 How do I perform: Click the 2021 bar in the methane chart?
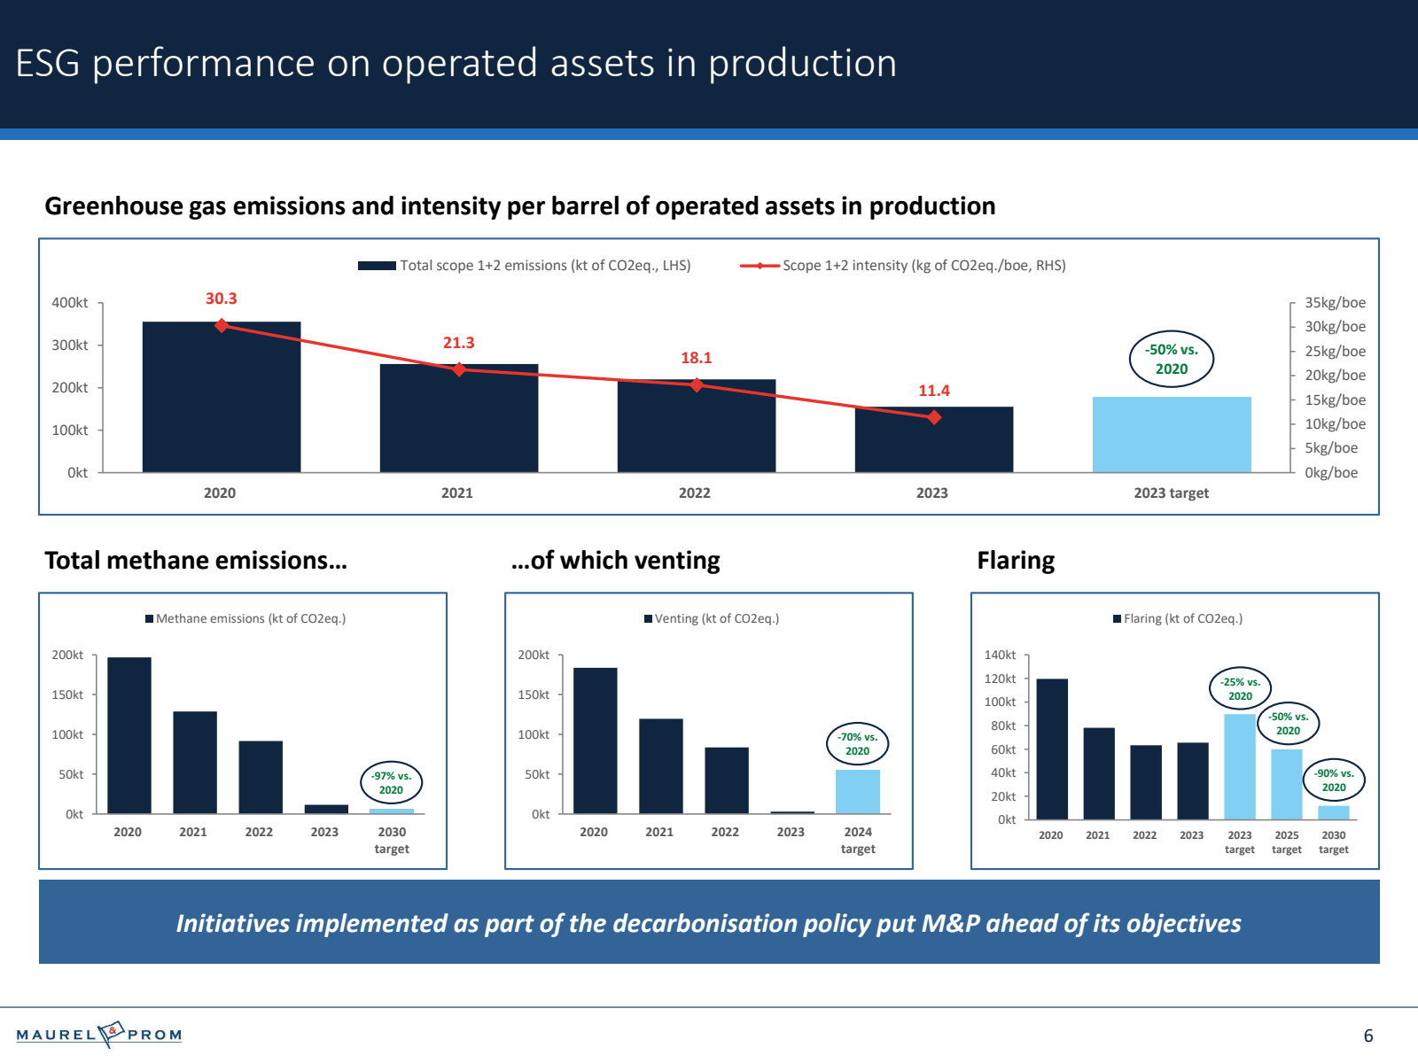click(195, 763)
